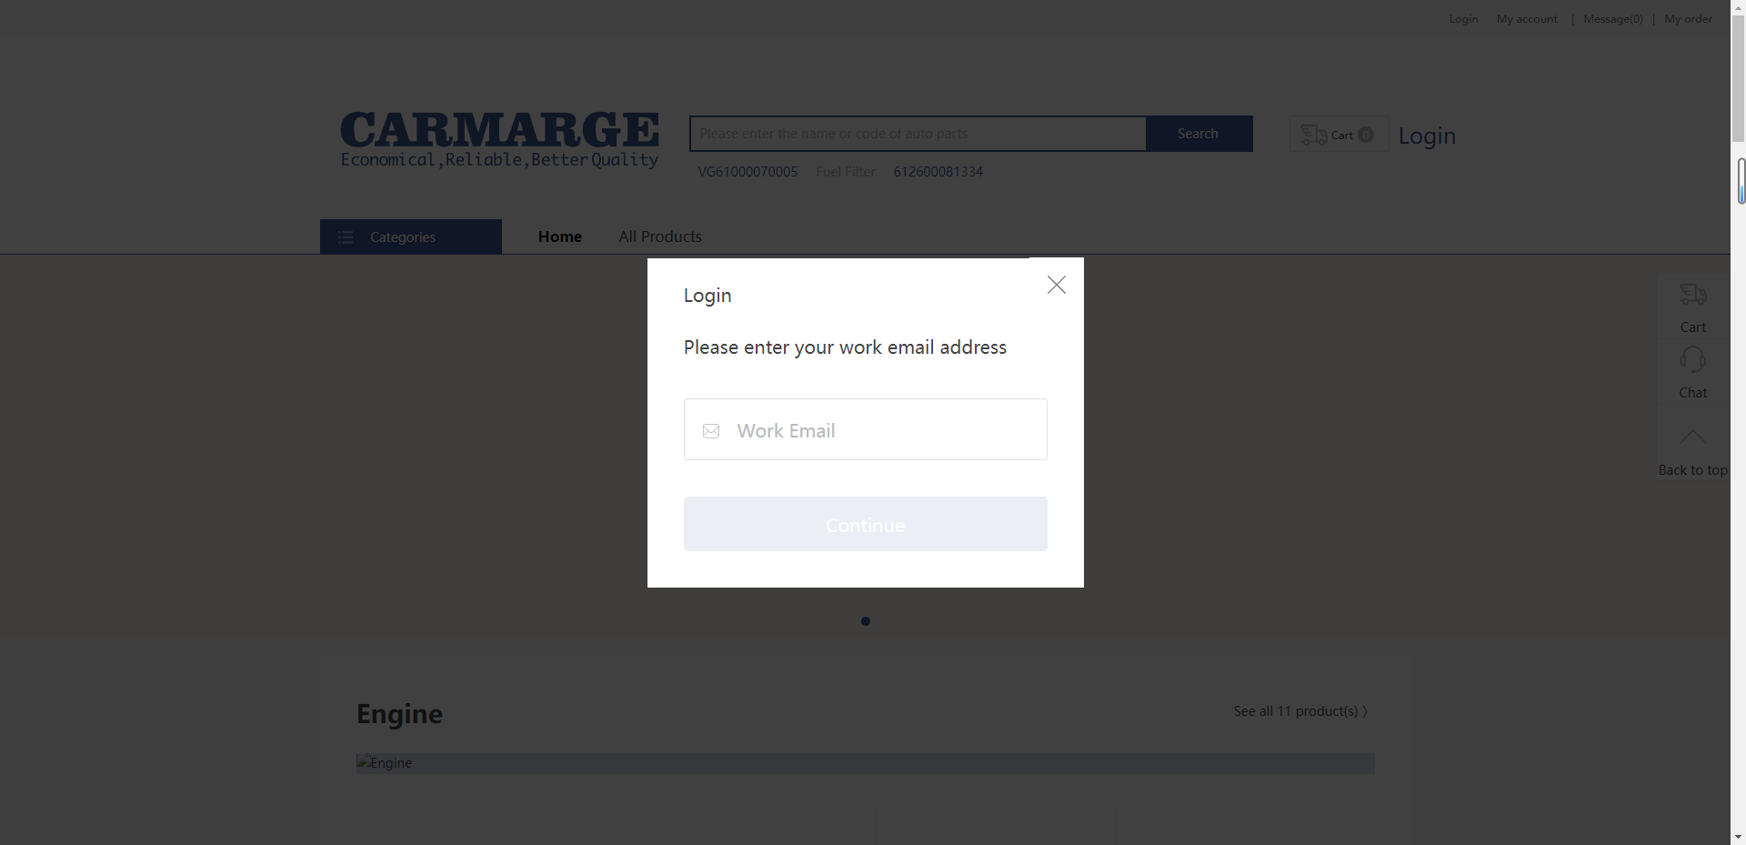Click See all 11 product(s) link

[1300, 711]
